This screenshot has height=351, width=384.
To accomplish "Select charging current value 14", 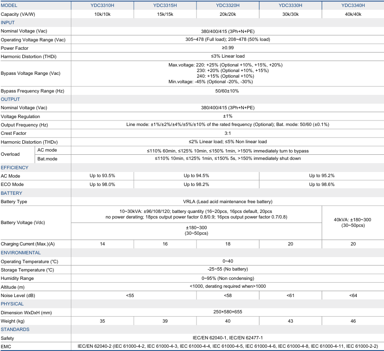I will click(x=102, y=244).
